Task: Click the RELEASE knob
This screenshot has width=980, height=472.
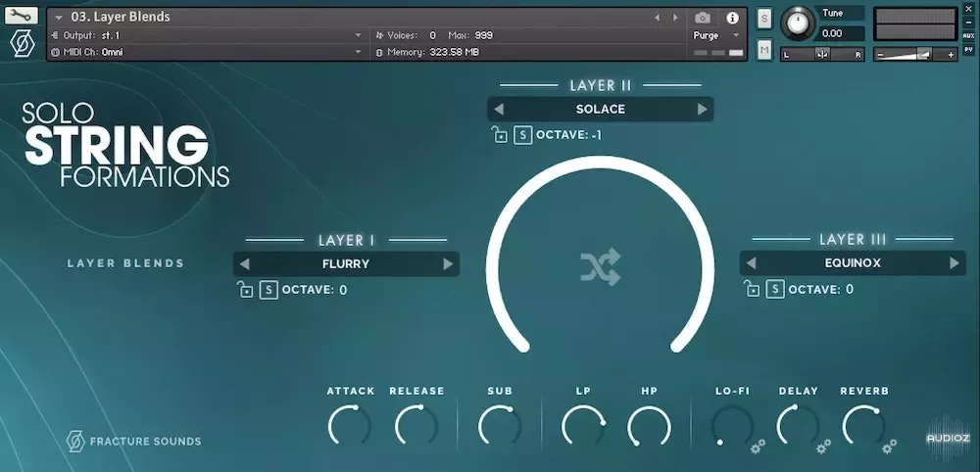Action: (416, 426)
